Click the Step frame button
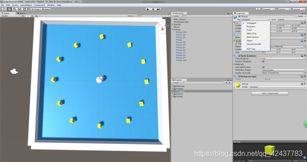The height and width of the screenshot is (162, 307). [x=158, y=9]
